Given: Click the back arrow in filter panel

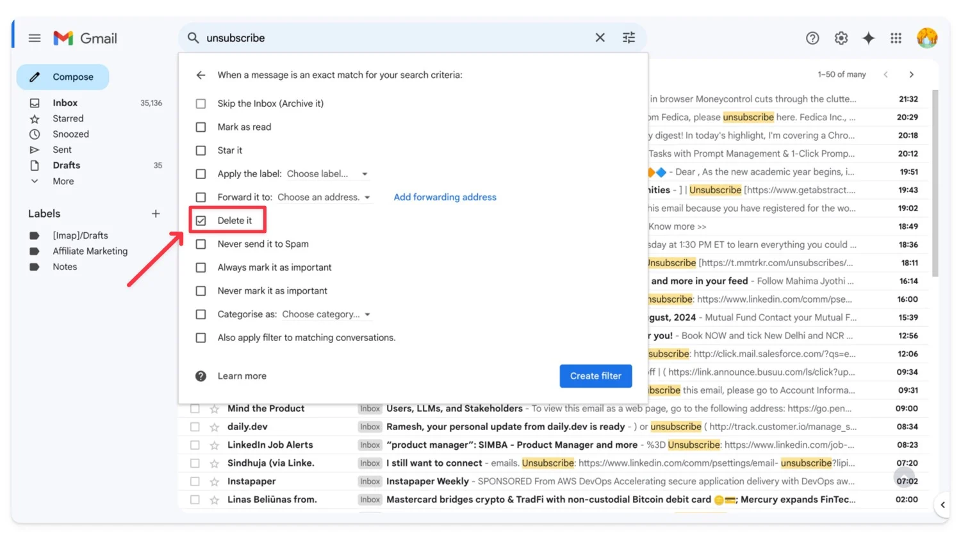Looking at the screenshot, I should click(x=201, y=75).
